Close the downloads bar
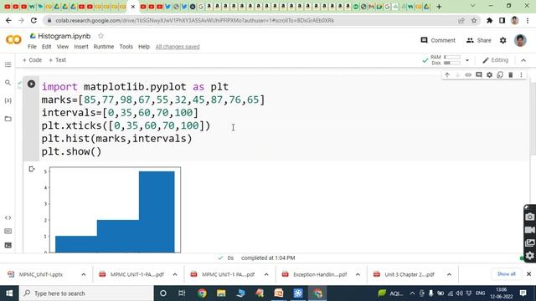Image resolution: width=536 pixels, height=301 pixels. click(528, 274)
